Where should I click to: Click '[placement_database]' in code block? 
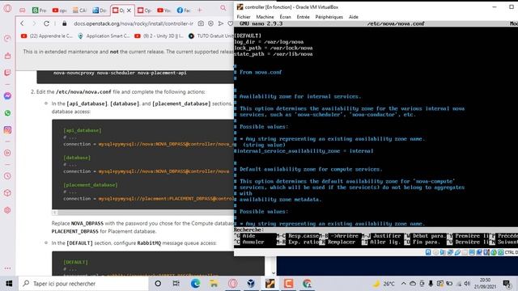[90, 185]
